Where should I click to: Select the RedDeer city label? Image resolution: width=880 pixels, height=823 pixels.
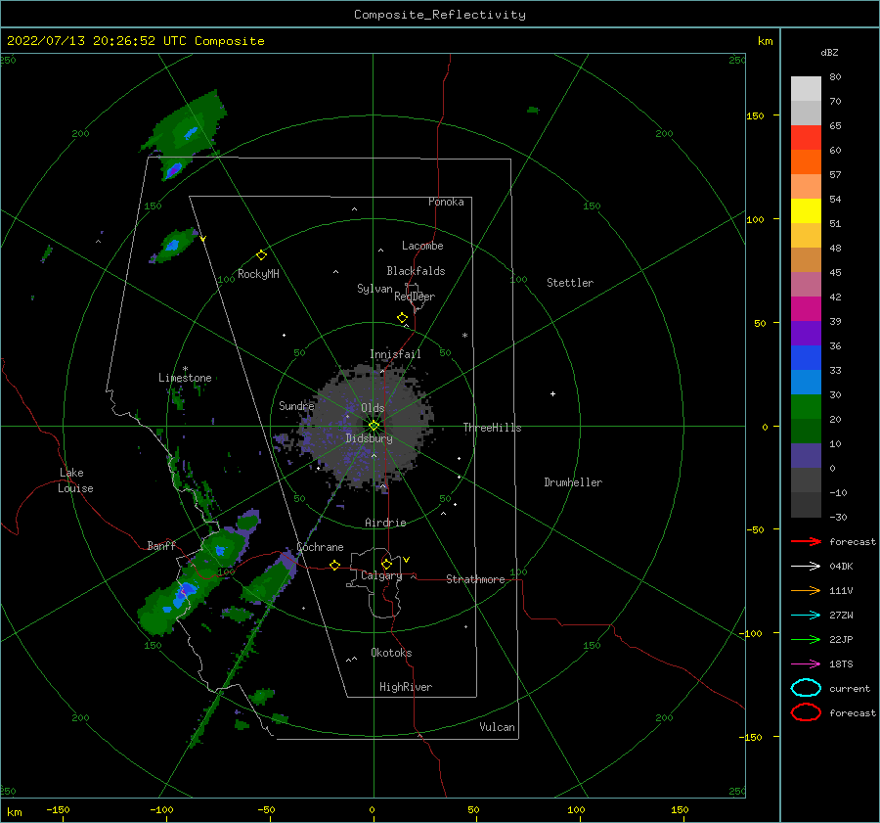point(415,297)
